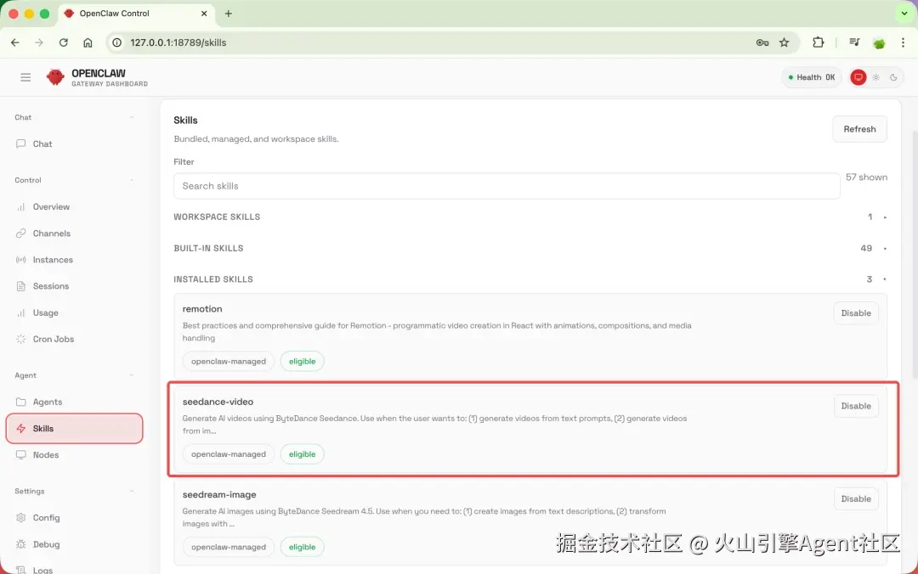Viewport: 918px width, 574px height.
Task: Bookmark this page with the star
Action: (784, 42)
